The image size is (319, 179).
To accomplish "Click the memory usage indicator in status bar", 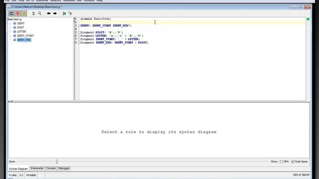I will tap(301, 175).
